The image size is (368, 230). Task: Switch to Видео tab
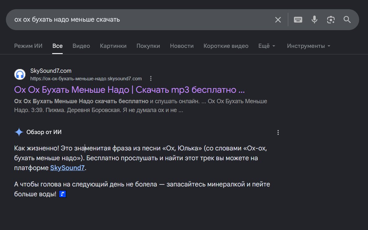(x=81, y=46)
